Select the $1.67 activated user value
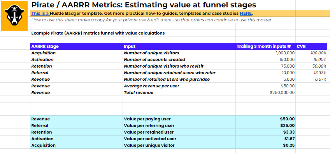The height and width of the screenshot is (153, 330). 266,139
